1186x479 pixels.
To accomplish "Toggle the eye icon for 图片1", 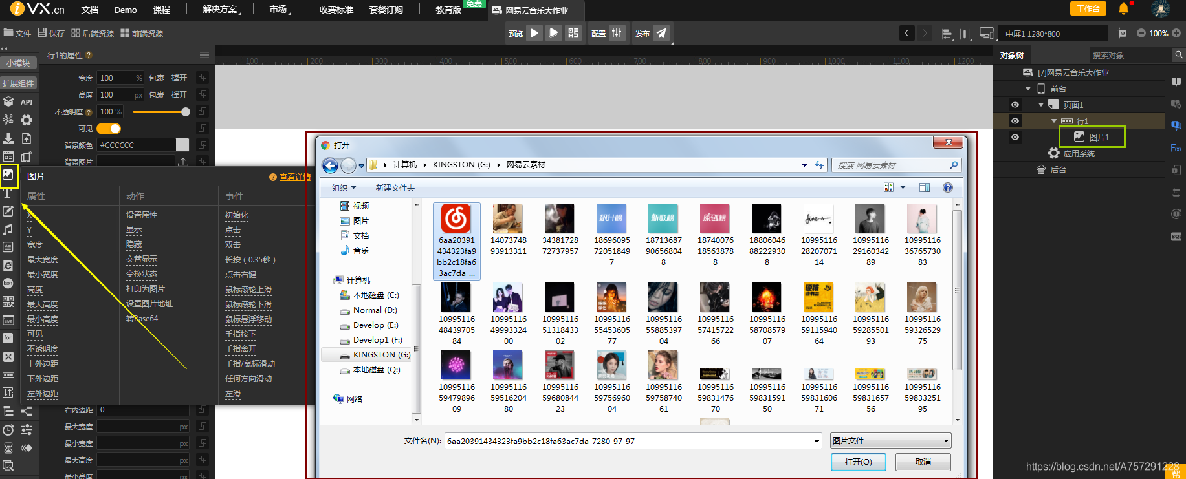I will [1015, 137].
